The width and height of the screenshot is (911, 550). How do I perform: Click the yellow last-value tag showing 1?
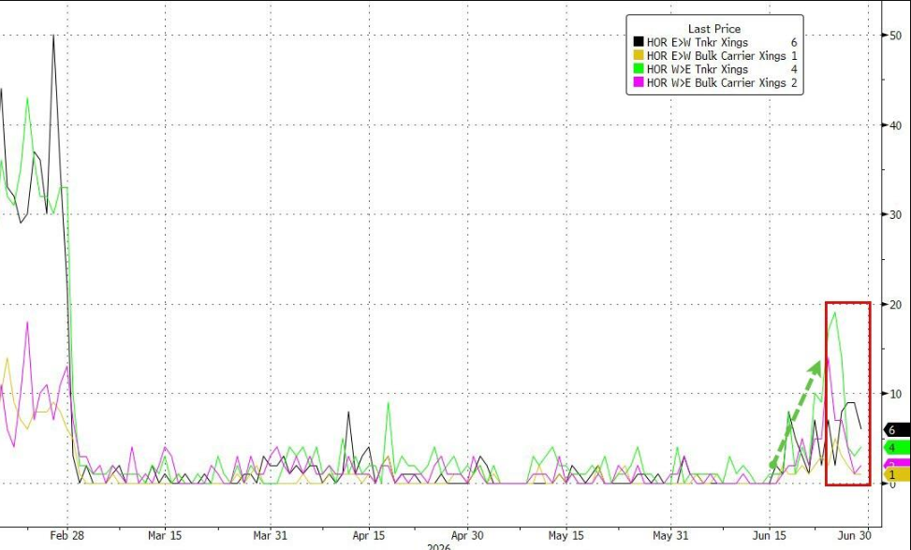click(x=896, y=474)
